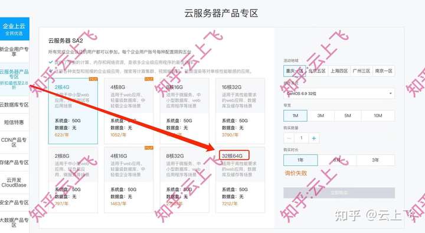Select the 2核8G server card
The height and width of the screenshot is (233, 425).
[73, 179]
